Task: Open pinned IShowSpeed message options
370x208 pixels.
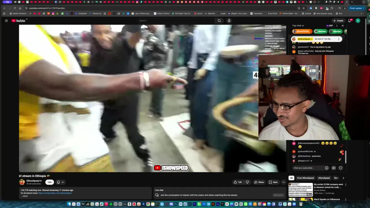Action: [338, 39]
